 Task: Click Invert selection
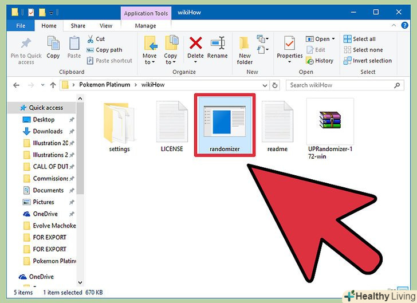368,61
